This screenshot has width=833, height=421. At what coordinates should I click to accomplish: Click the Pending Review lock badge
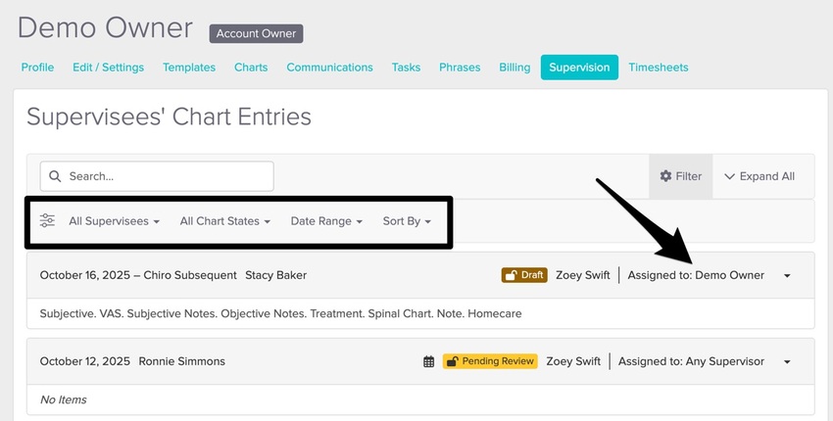click(x=489, y=361)
